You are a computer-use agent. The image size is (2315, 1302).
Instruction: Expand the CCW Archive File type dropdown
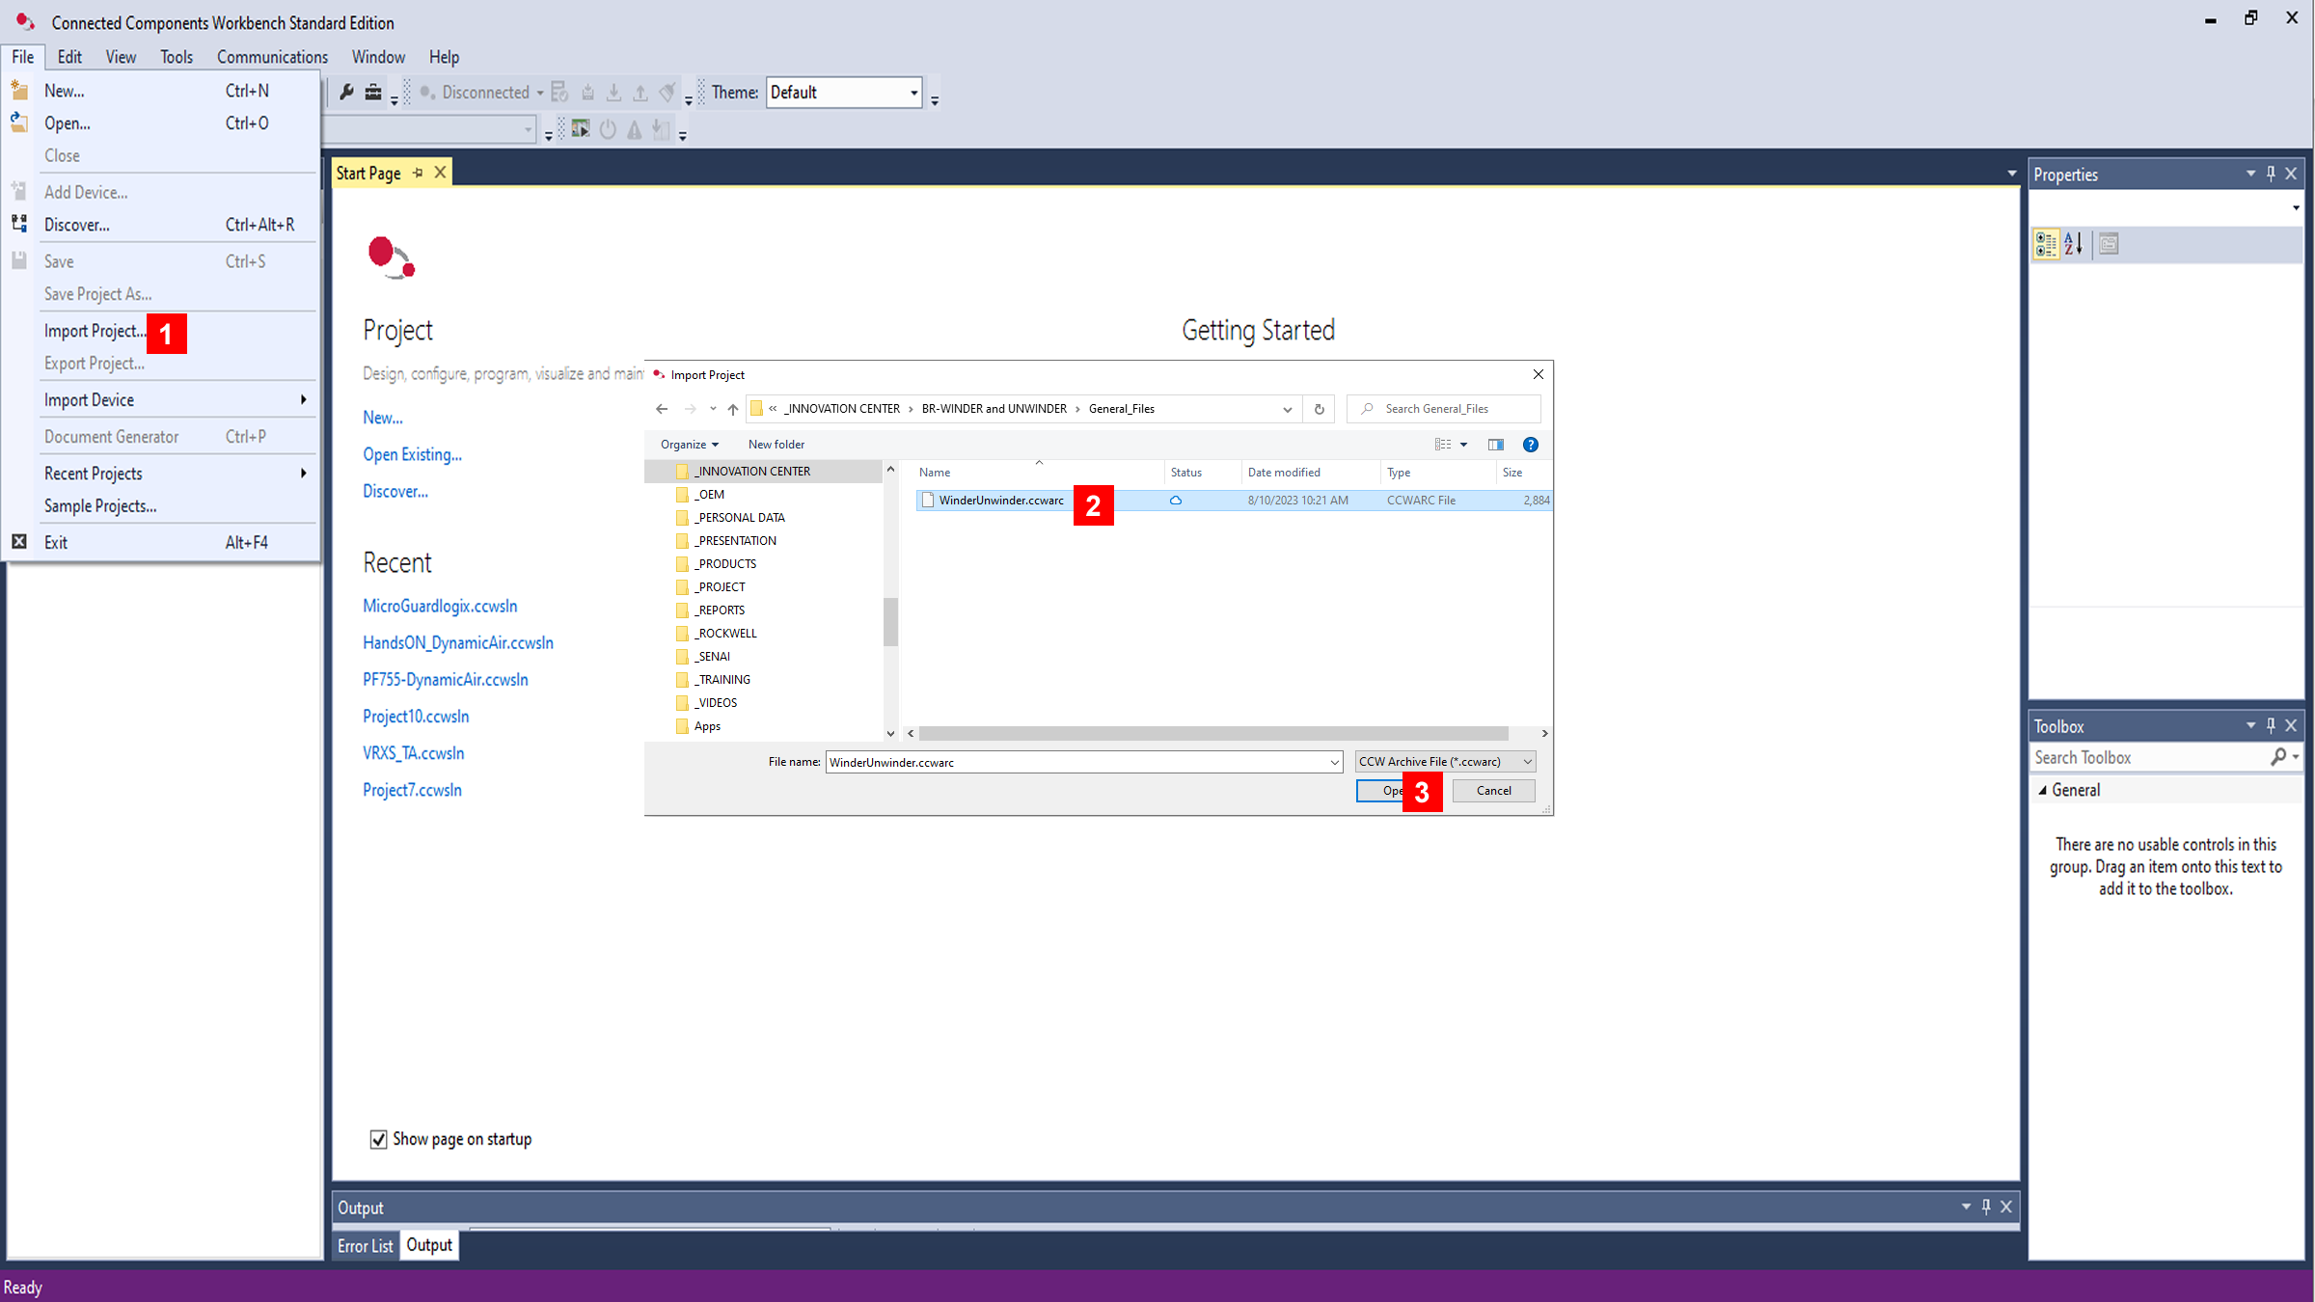(1525, 760)
